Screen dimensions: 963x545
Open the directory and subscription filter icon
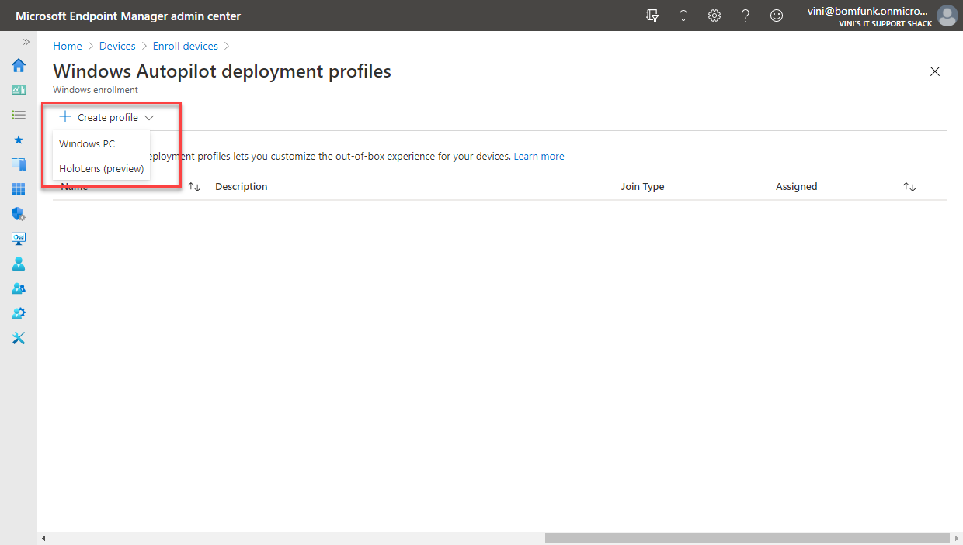(x=652, y=16)
